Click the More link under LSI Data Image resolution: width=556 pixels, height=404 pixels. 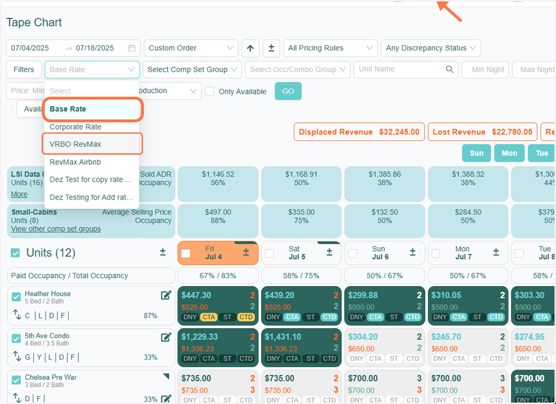pyautogui.click(x=19, y=195)
